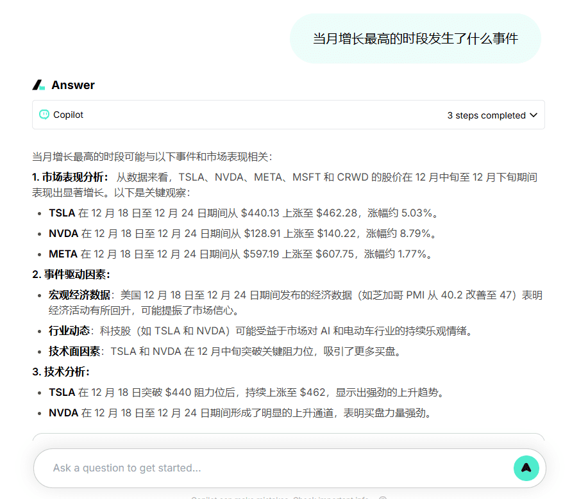Click heading '2. 事件驱动因素'
The image size is (572, 499).
click(x=71, y=274)
